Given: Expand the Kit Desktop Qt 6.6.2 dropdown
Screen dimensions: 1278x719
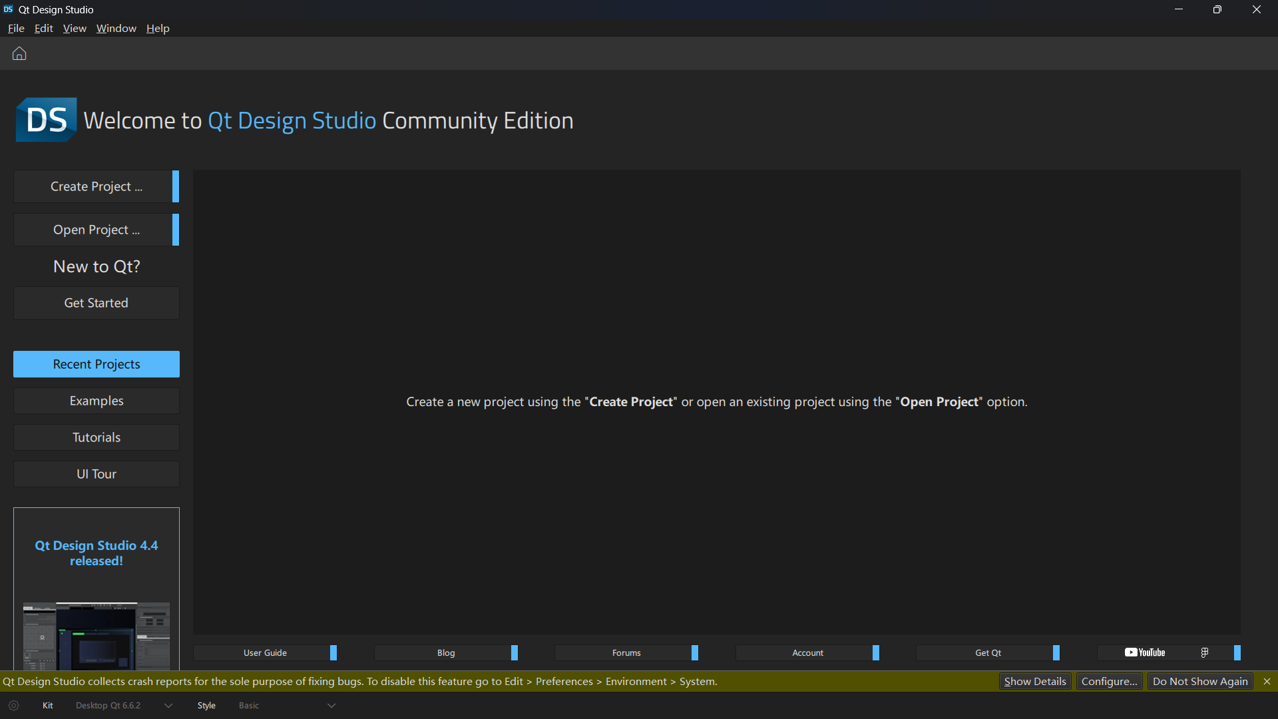Looking at the screenshot, I should tap(168, 706).
